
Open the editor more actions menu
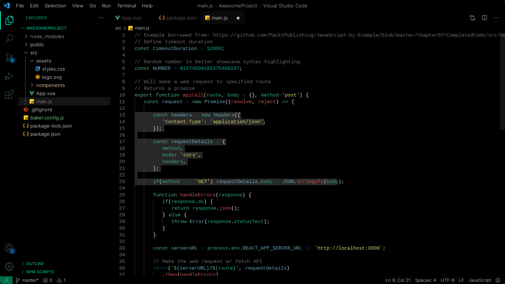(496, 18)
